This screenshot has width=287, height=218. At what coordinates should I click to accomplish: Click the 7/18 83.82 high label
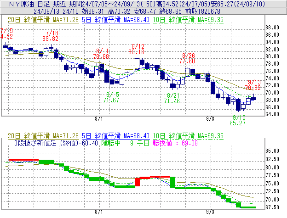tap(50, 36)
